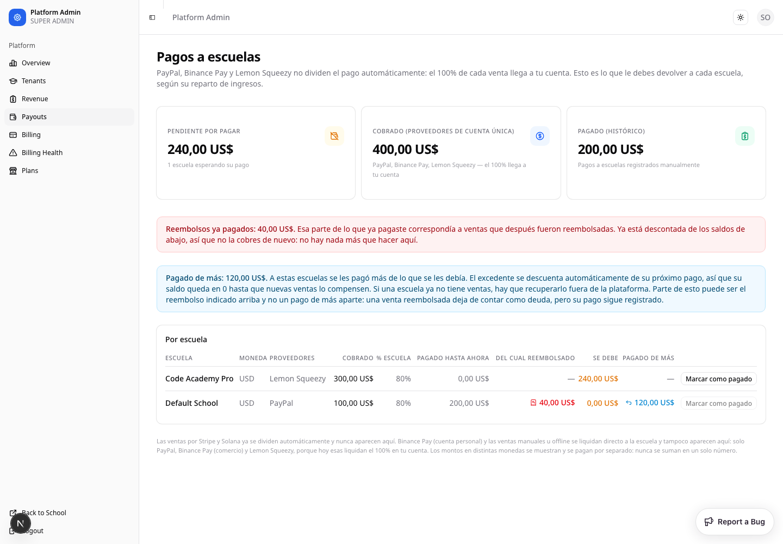783x544 pixels.
Task: Click the Por escuela section title
Action: (186, 339)
